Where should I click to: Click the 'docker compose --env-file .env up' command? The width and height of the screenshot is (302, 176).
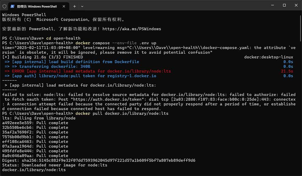(116, 43)
